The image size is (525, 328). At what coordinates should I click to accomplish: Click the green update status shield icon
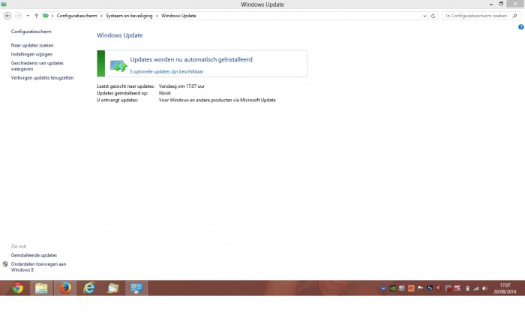(118, 66)
